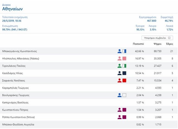Click the blue person icon for Μπακογιάννης Κωνσταντίνος
The height and width of the screenshot is (129, 178).
pos(120,51)
